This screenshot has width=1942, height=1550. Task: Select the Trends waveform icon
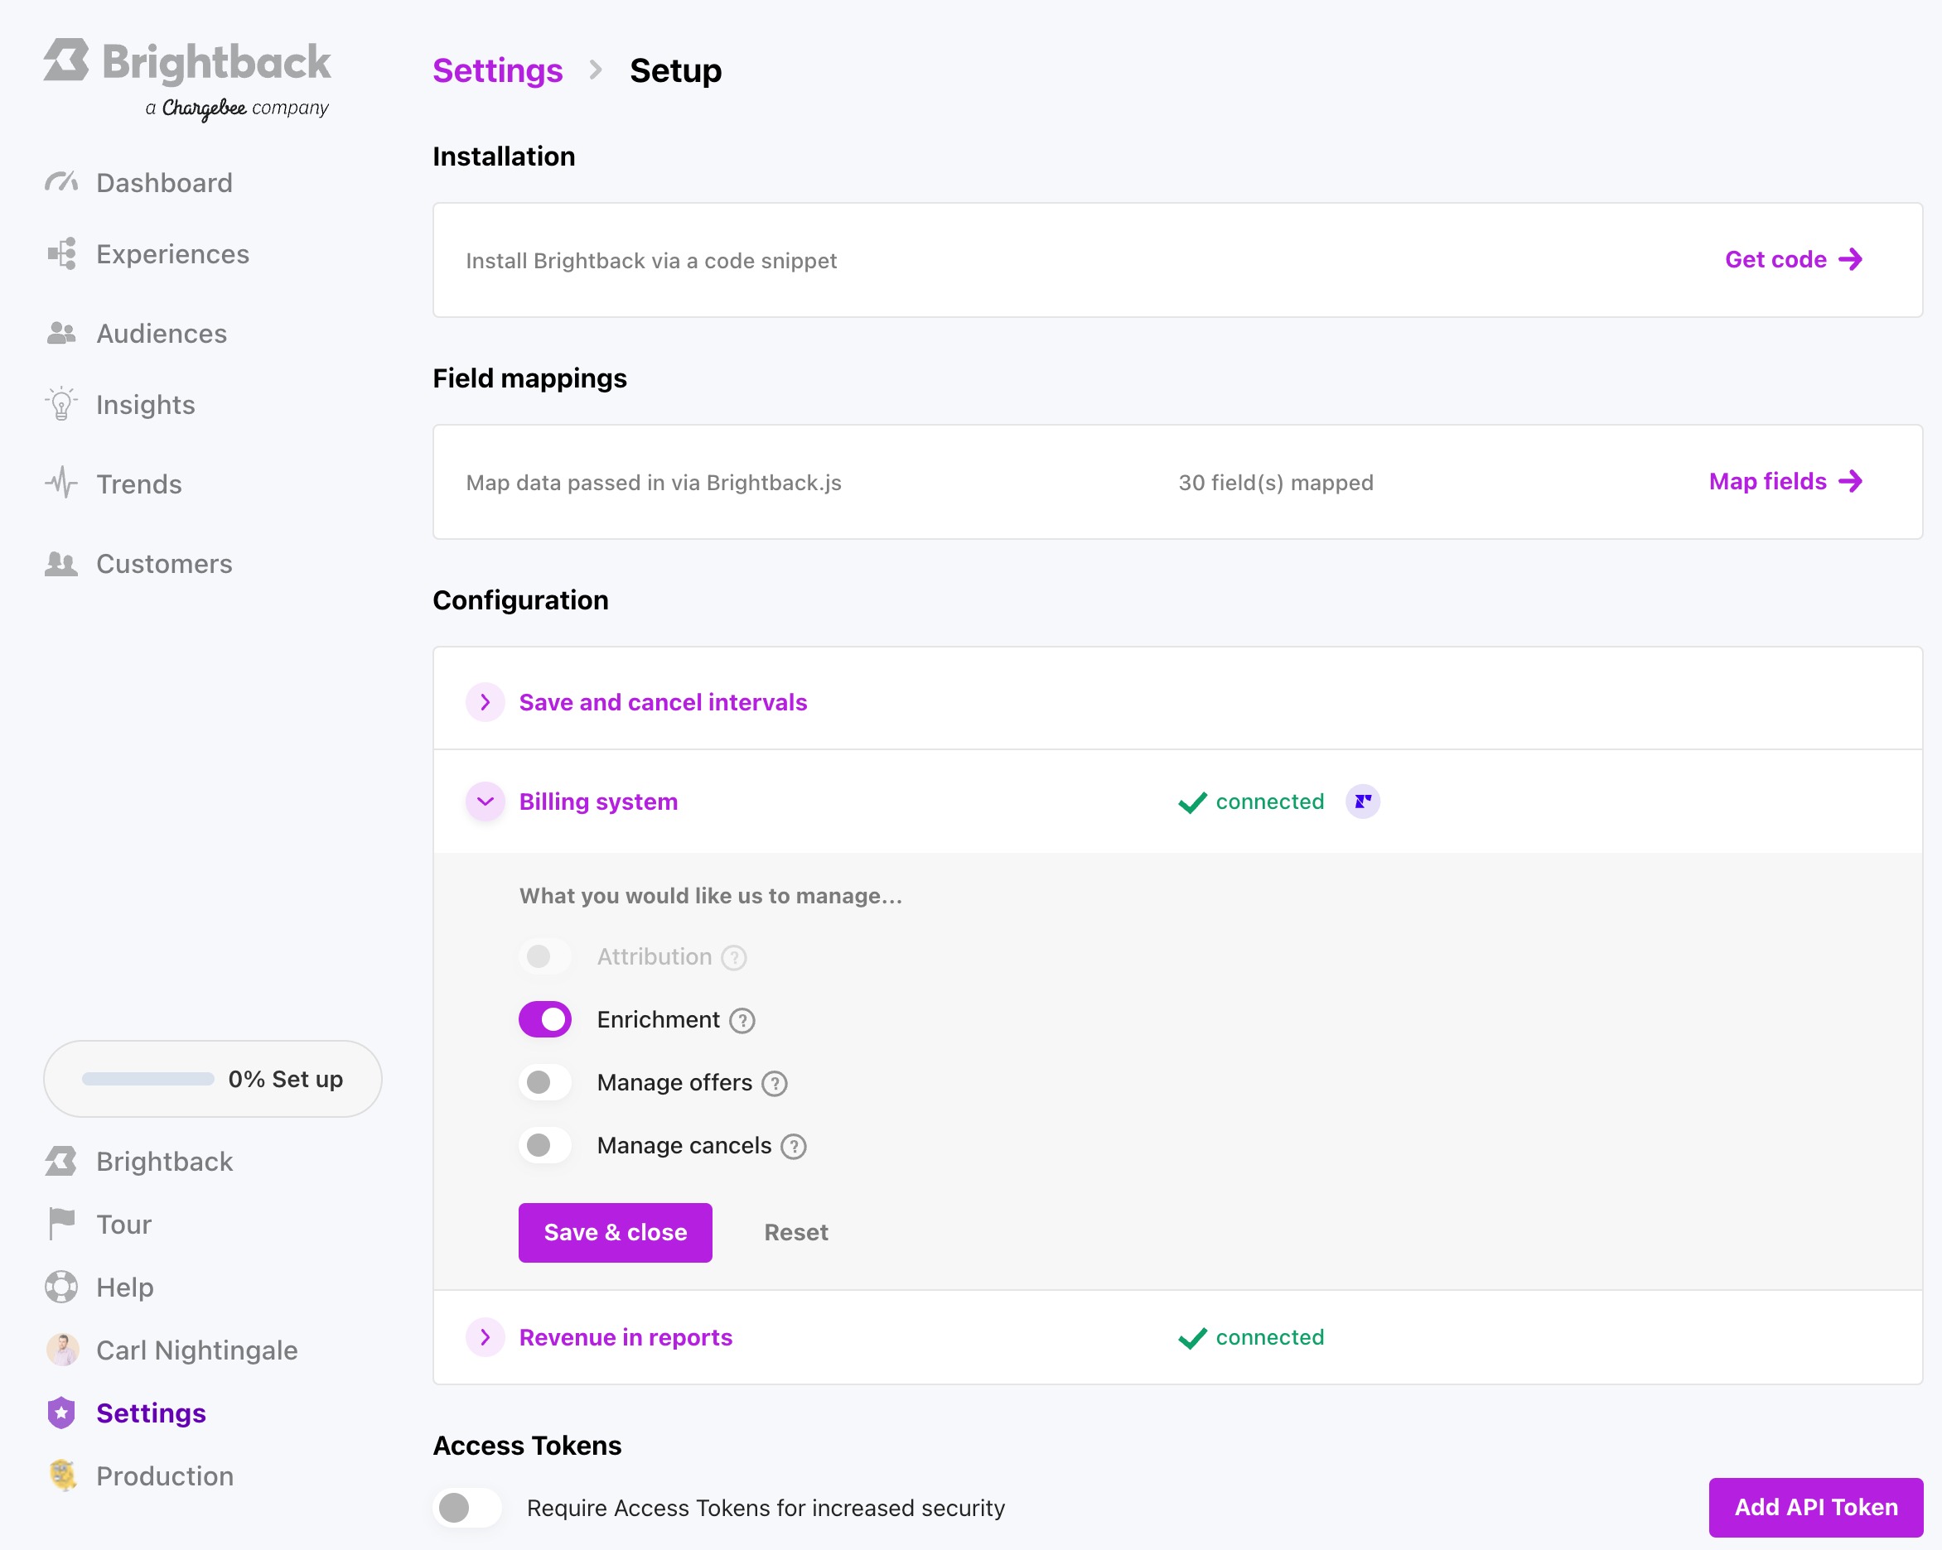60,484
